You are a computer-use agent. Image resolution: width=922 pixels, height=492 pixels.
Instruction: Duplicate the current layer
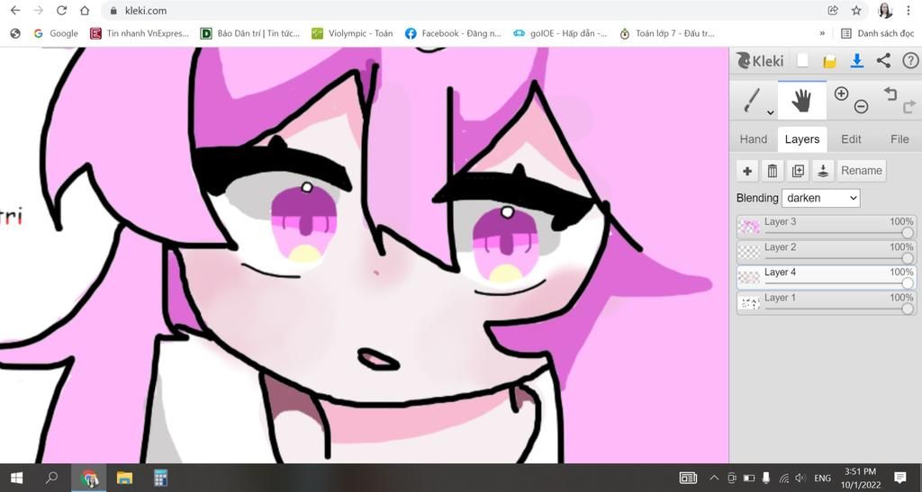coord(798,171)
